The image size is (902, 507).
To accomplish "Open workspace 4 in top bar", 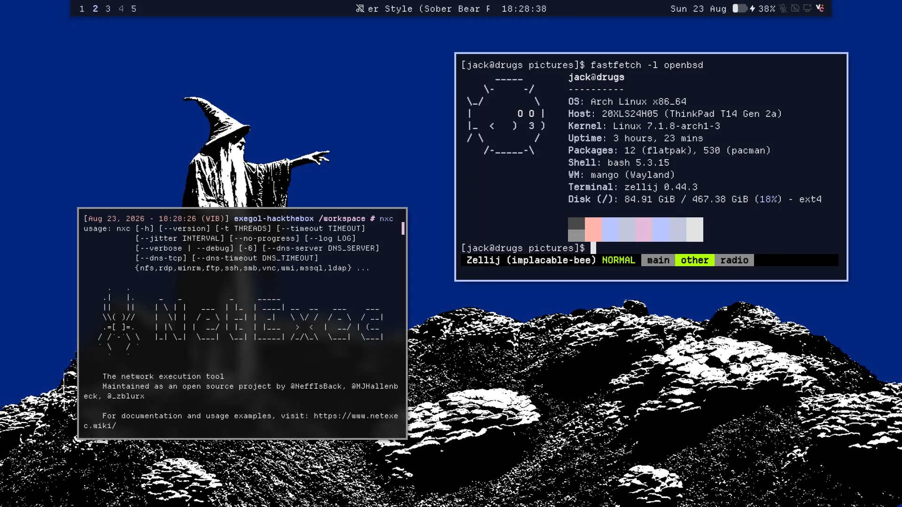I will [121, 8].
